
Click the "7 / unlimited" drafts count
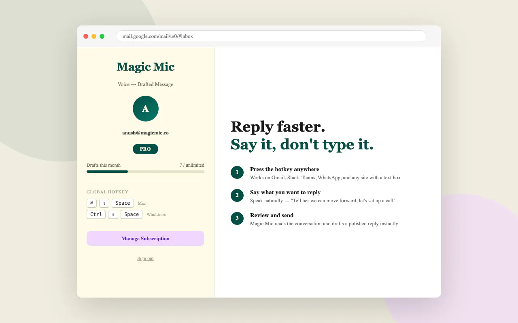click(192, 165)
